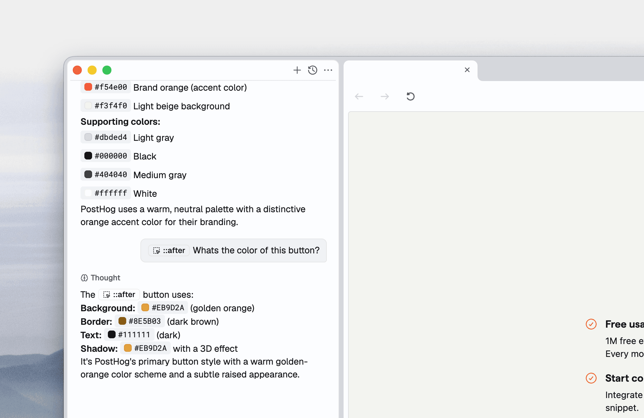
Task: Click the #000000 Black swatch
Action: pos(88,155)
